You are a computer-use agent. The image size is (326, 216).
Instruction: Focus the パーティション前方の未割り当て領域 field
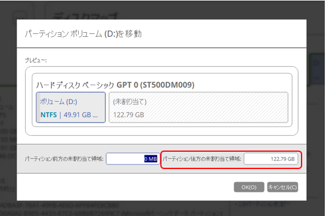coord(133,159)
